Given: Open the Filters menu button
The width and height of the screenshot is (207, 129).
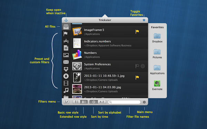Looking at the screenshot, I should 67,102.
